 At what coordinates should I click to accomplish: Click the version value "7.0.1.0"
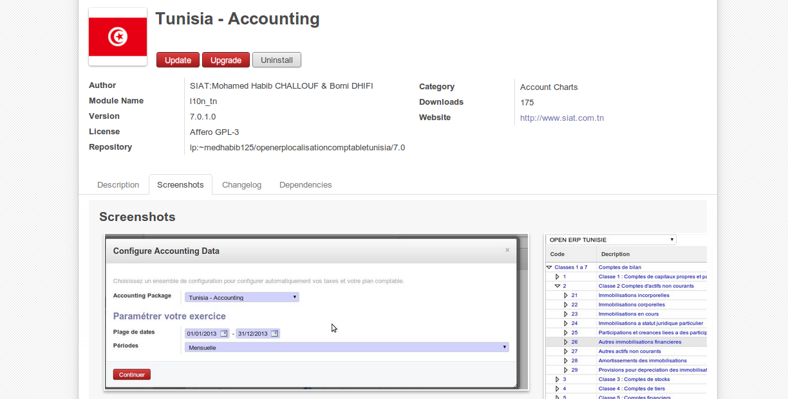(x=203, y=116)
